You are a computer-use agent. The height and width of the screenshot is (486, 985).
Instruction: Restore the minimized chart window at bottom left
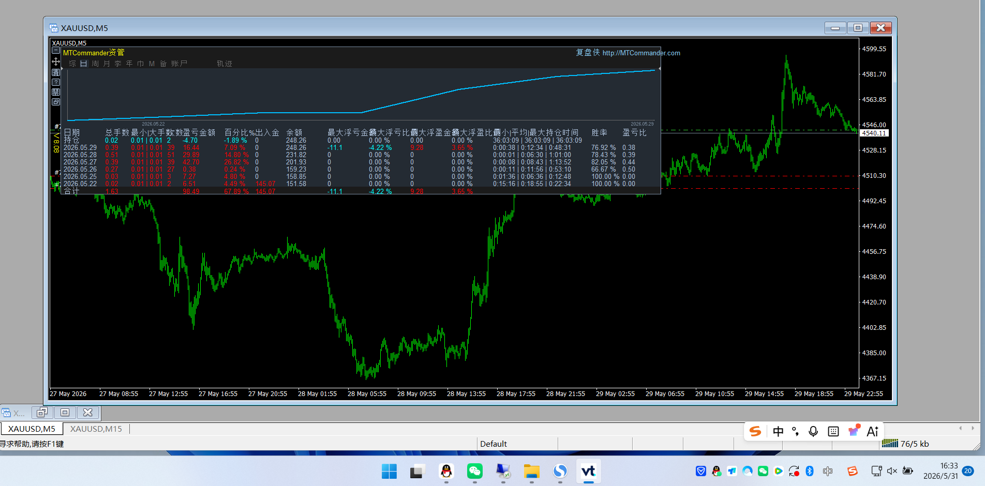(42, 412)
